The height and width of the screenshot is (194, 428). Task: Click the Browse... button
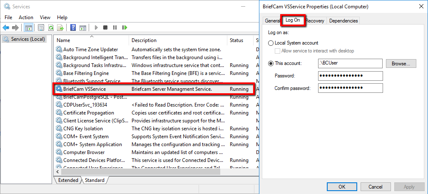[x=401, y=64]
